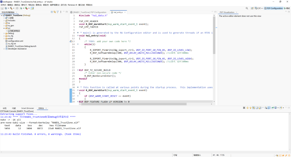Expand the ra_cfg folder
This screenshot has width=291, height=157.
(4, 36)
